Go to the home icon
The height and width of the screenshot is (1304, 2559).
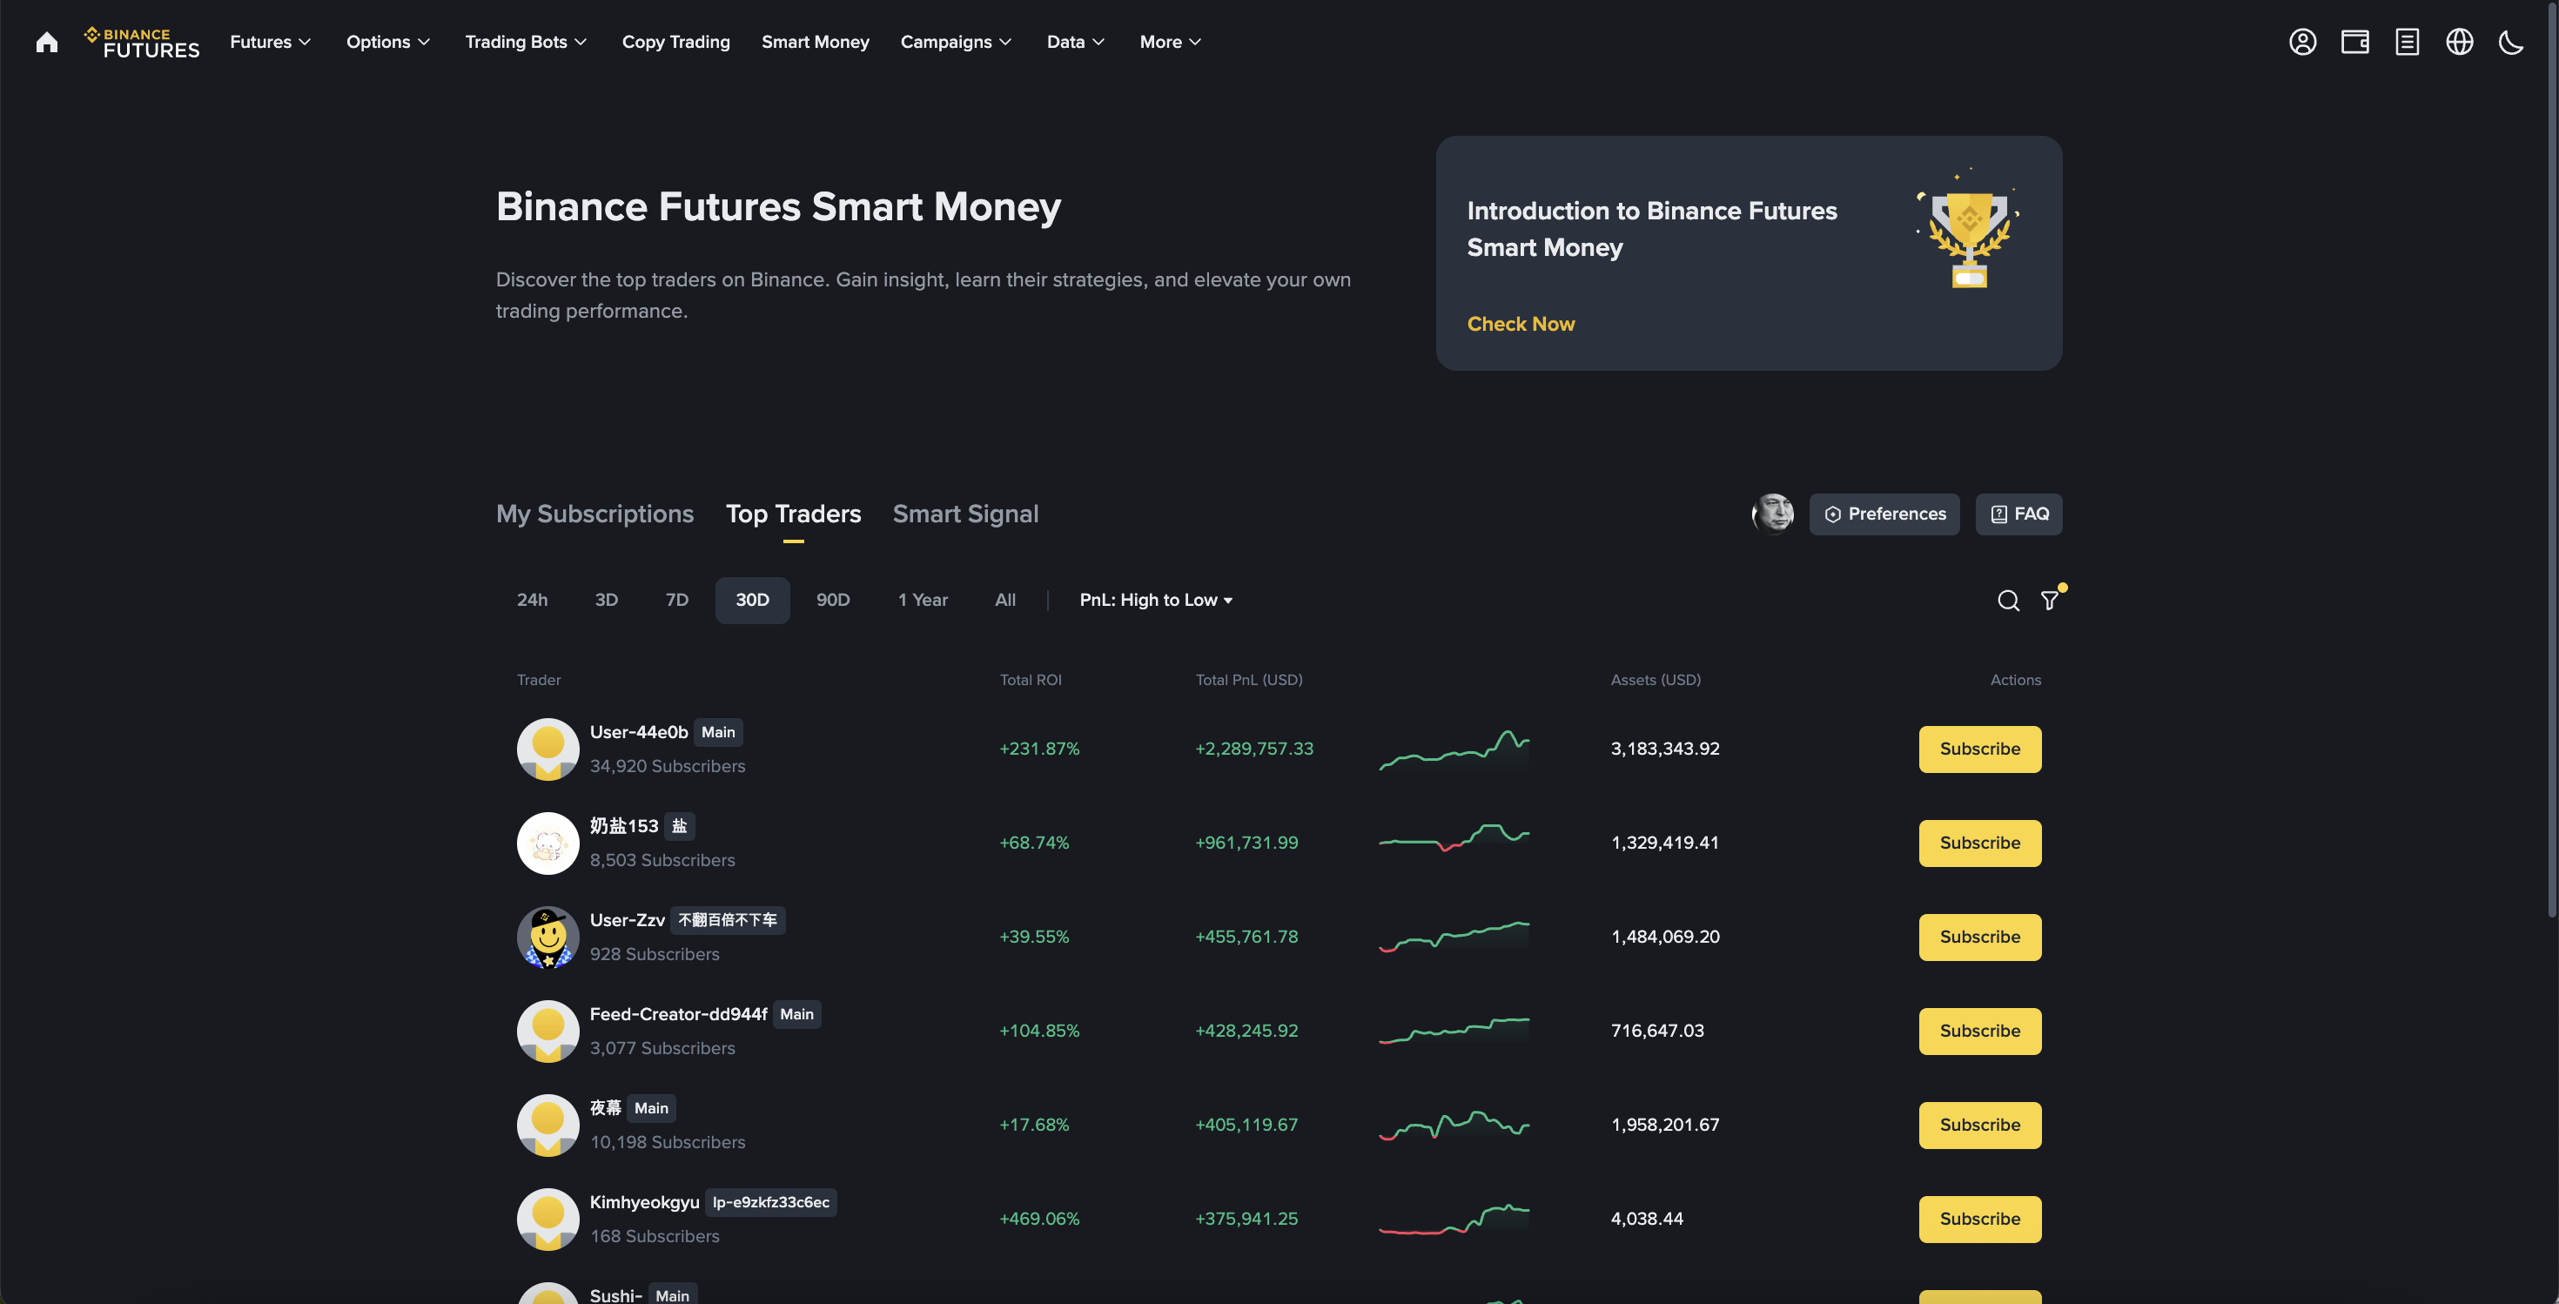[x=47, y=42]
